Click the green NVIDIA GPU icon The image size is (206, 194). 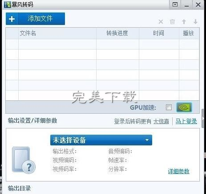(x=184, y=107)
